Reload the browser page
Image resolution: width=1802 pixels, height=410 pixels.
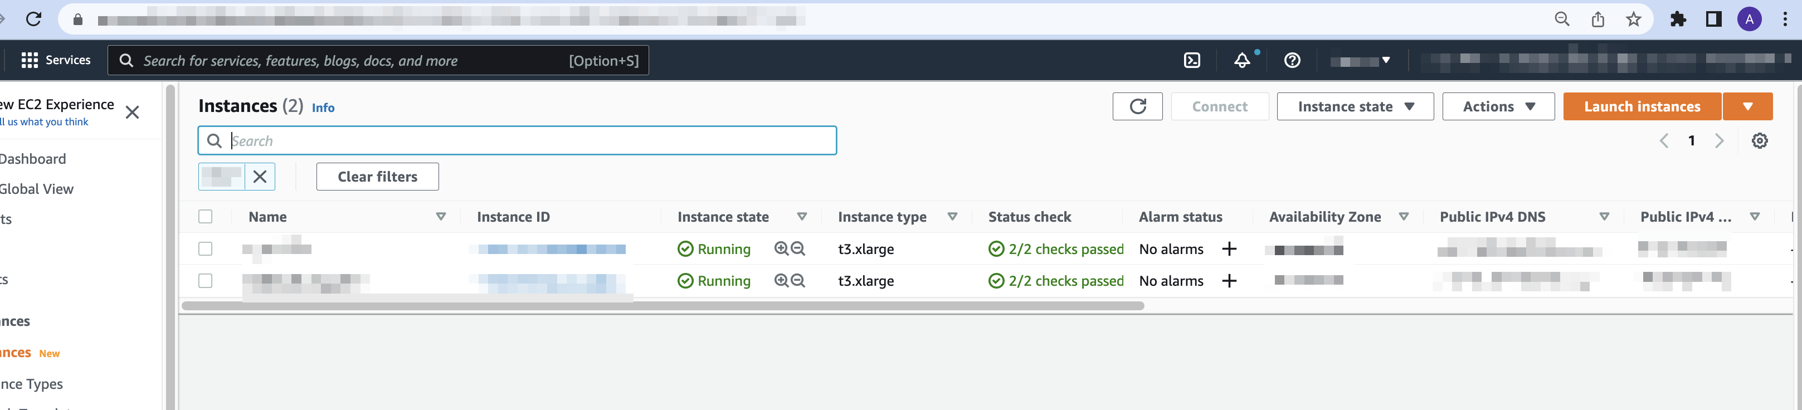(33, 19)
